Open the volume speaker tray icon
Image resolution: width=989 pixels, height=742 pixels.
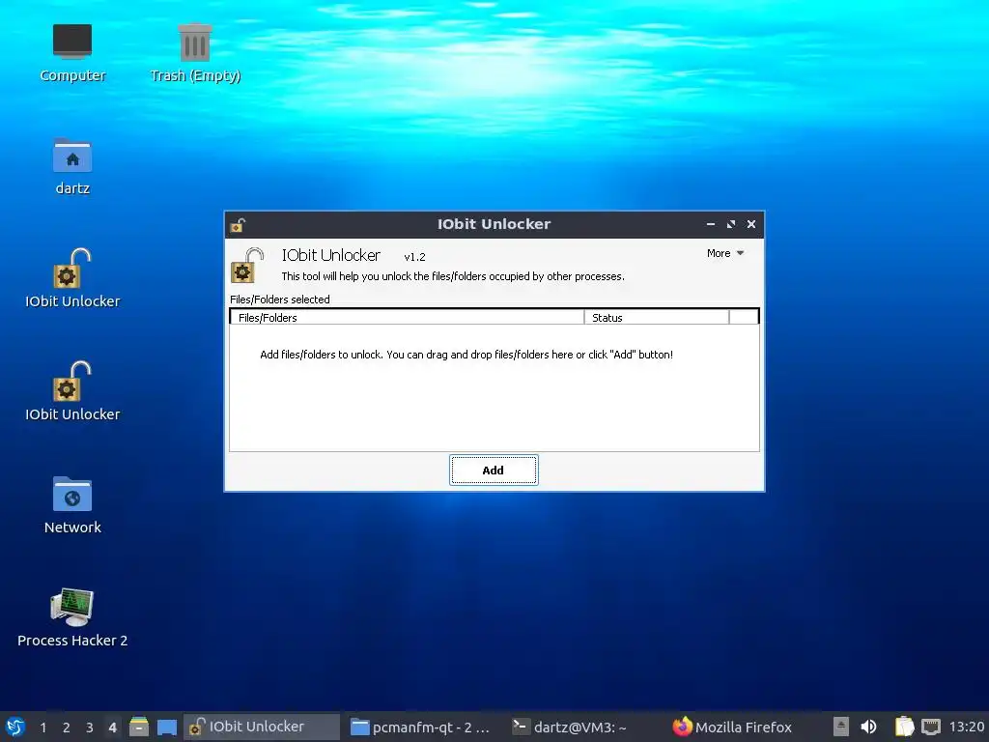pyautogui.click(x=869, y=727)
